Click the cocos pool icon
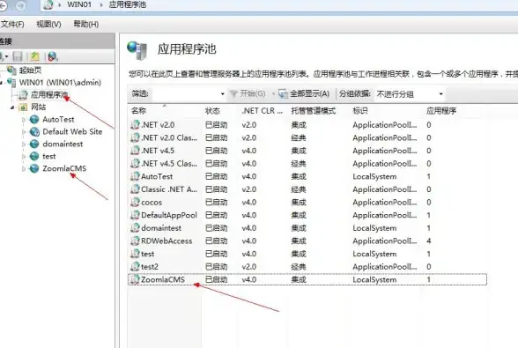Viewport: 518px width, 348px height. coord(135,202)
